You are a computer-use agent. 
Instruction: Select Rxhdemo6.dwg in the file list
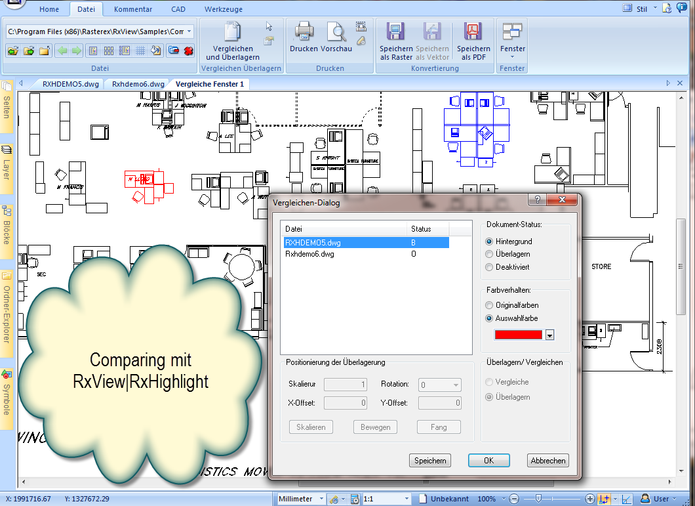[x=309, y=254]
